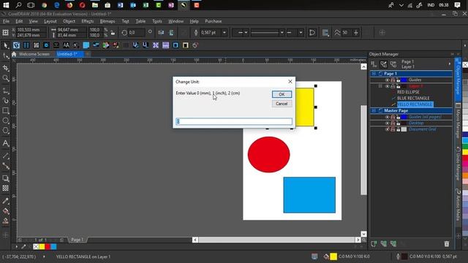Open the outline width dropdown
Screen dimensions: 468x263
[224, 32]
